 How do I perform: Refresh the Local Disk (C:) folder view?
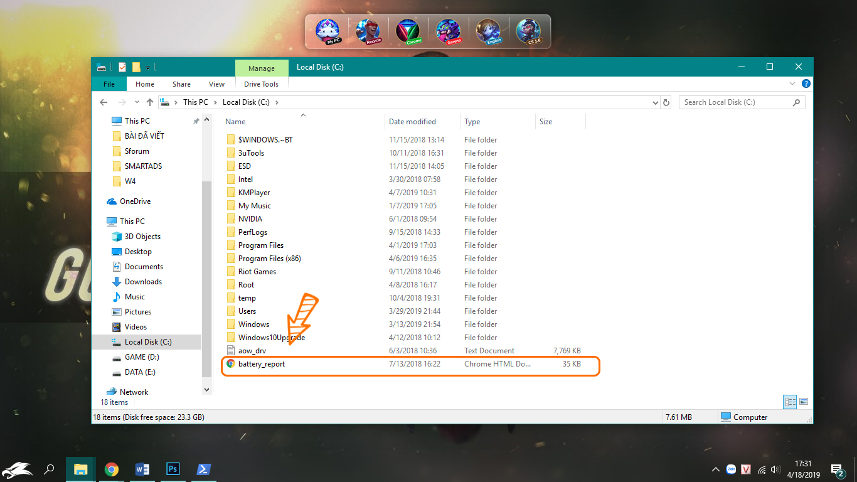[666, 102]
